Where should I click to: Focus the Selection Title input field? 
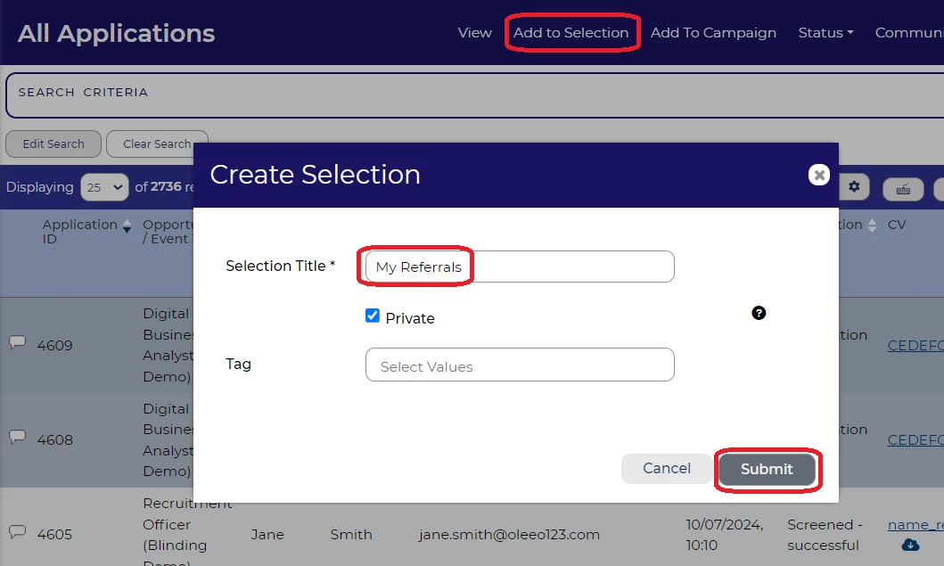(520, 267)
